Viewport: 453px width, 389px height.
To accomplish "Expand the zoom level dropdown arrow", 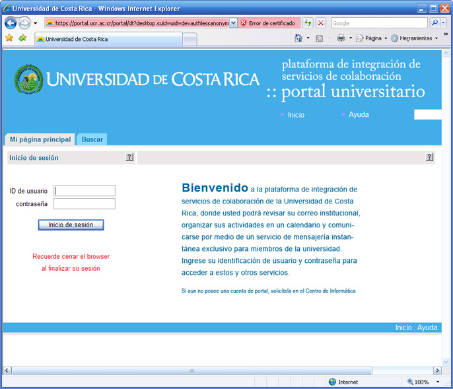I will point(438,382).
